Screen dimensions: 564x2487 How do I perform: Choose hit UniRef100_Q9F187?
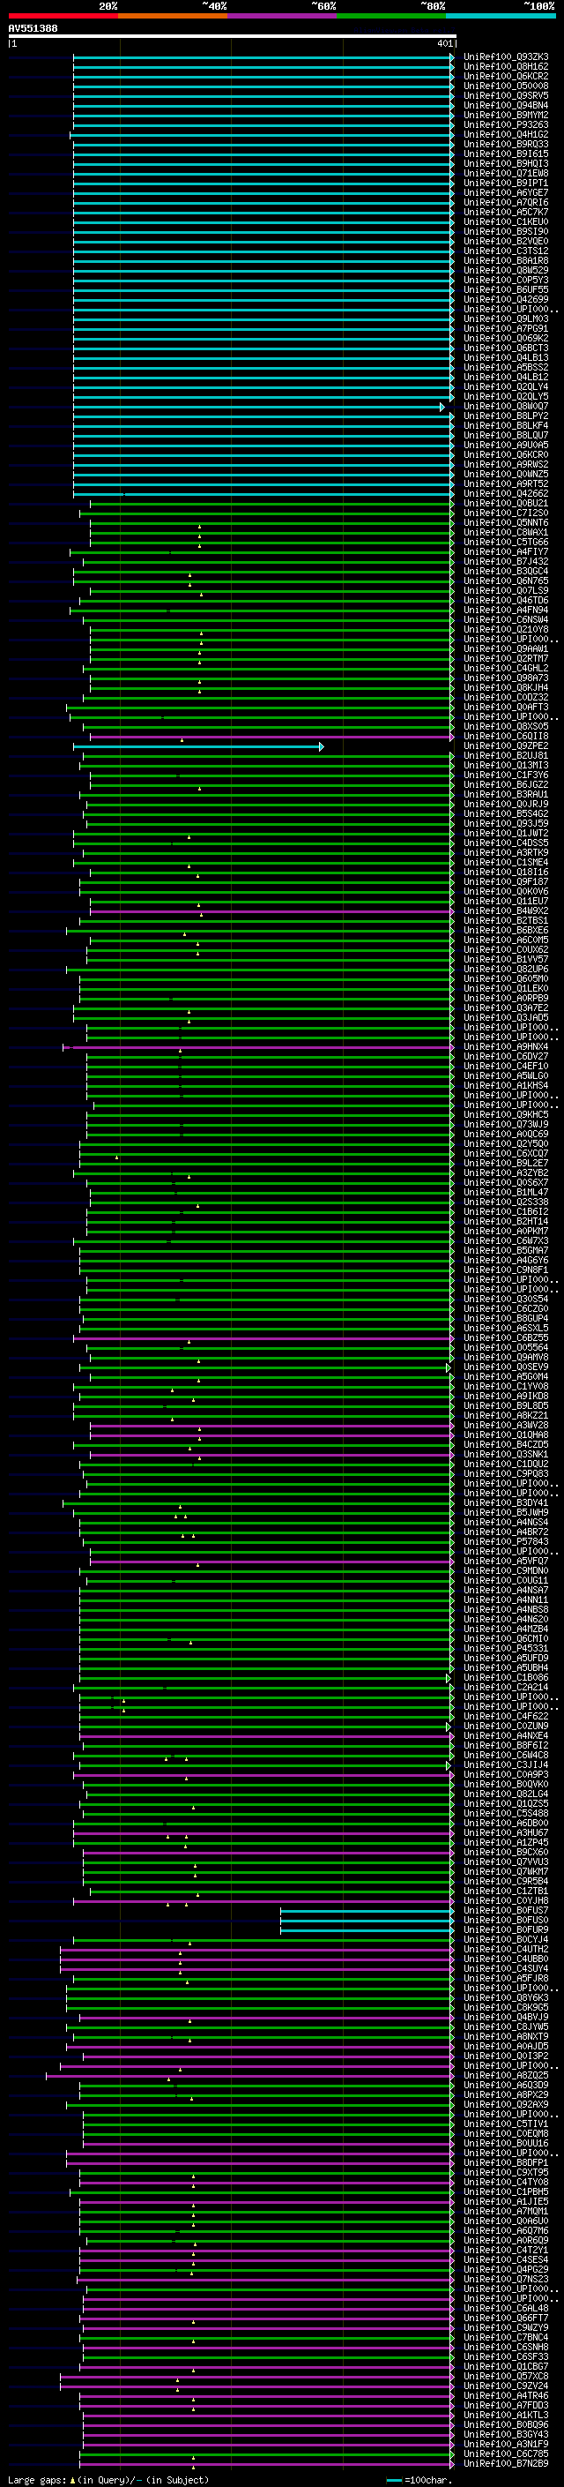click(506, 882)
